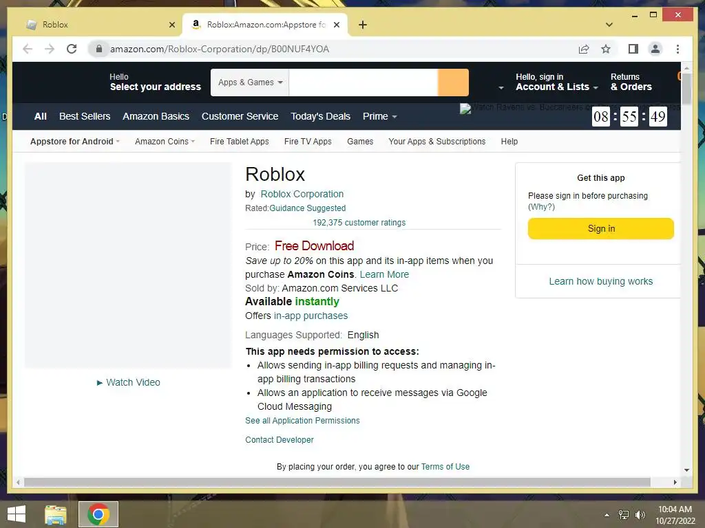Click Chrome icon in the taskbar
705x528 pixels.
98,514
